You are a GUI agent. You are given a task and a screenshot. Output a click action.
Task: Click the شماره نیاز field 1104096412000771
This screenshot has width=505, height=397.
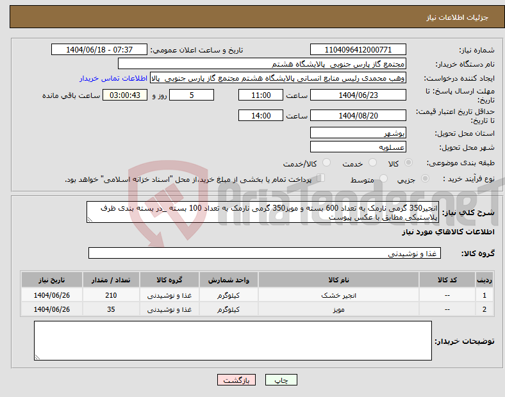[x=358, y=50]
